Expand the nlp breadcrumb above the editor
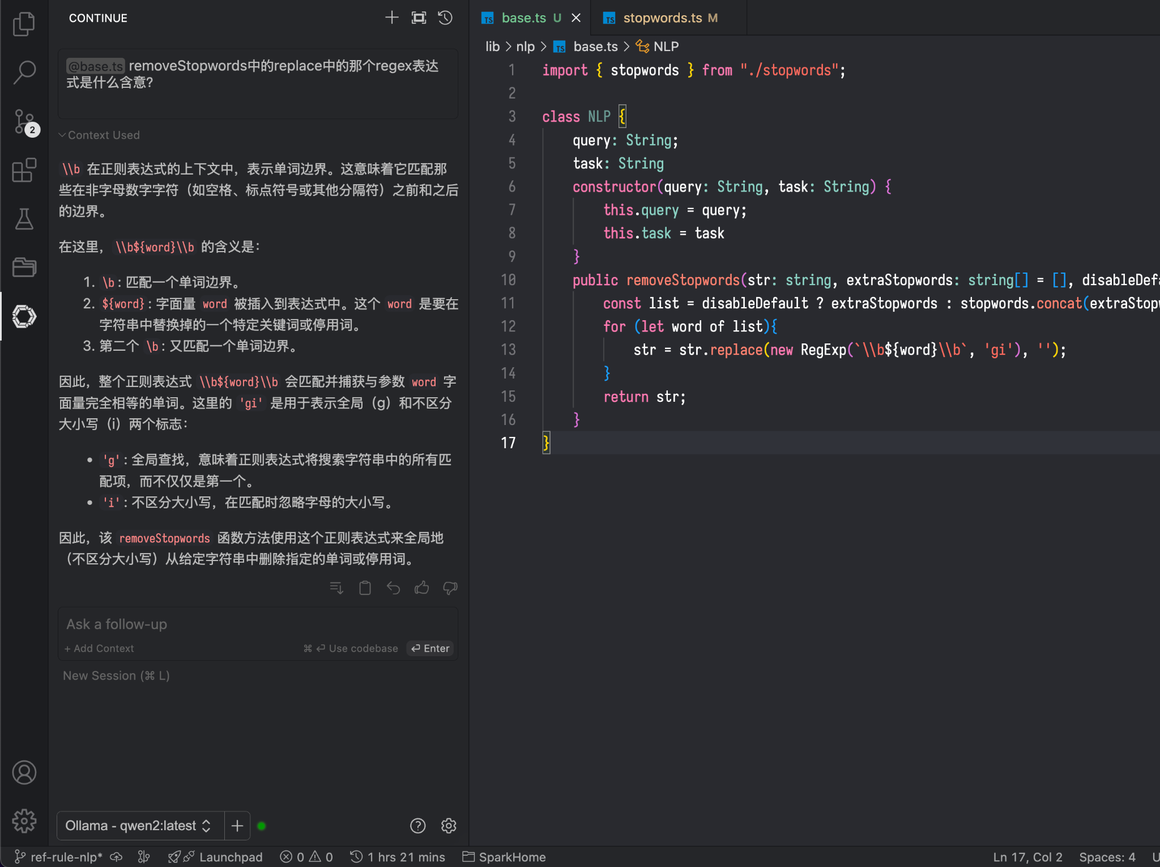This screenshot has height=867, width=1160. [524, 46]
